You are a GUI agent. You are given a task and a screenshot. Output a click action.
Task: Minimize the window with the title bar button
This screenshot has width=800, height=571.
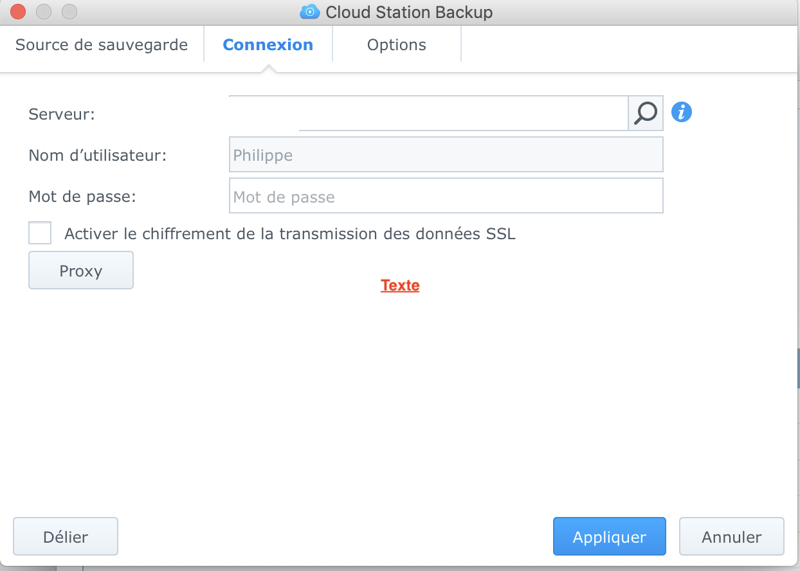[x=44, y=12]
